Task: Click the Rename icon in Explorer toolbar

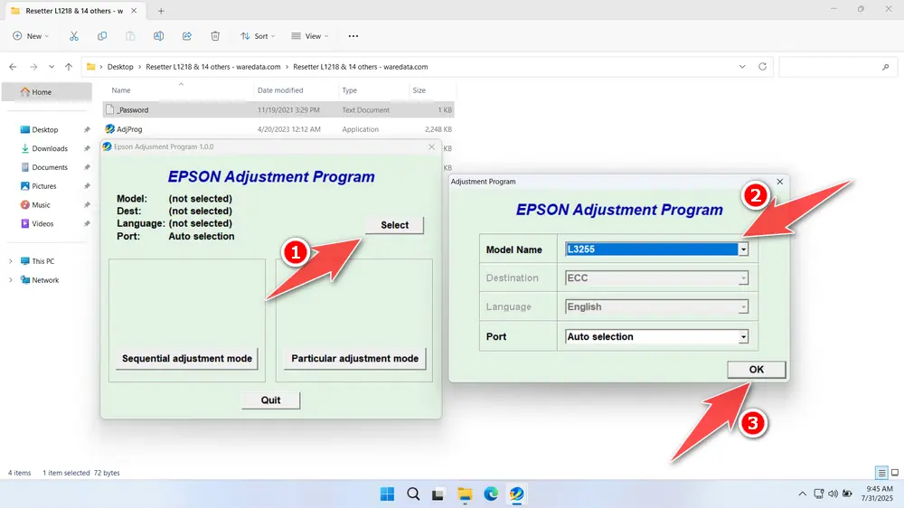Action: (158, 36)
